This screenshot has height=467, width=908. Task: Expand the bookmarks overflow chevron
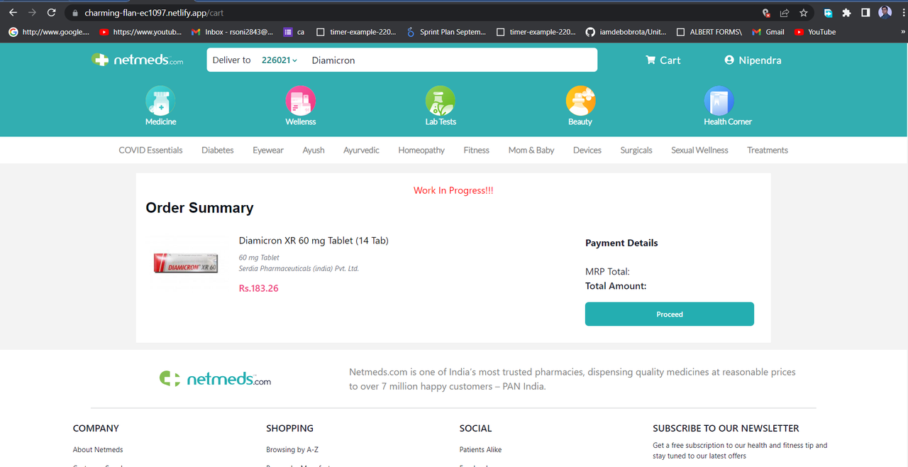[x=902, y=32]
